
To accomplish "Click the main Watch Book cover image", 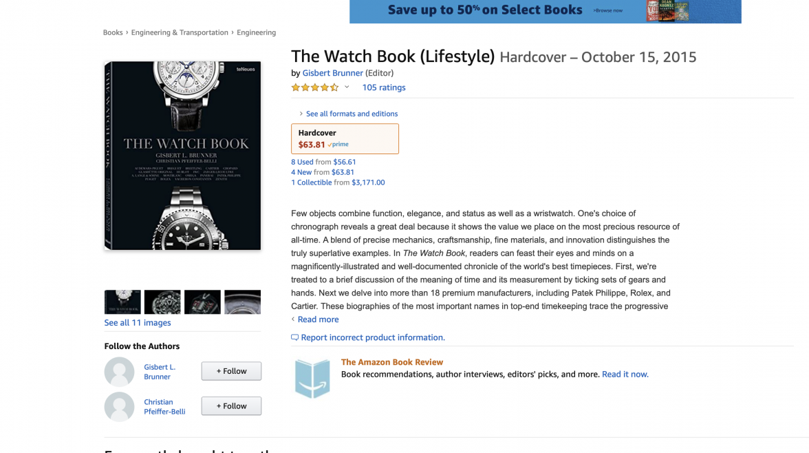I will [182, 156].
